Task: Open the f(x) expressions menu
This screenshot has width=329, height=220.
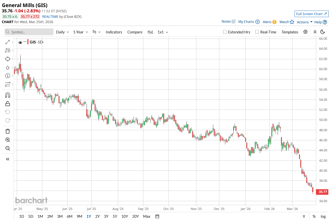Action: (150, 32)
